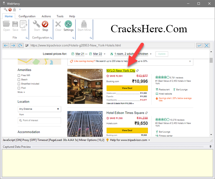Open the Help tab

72,16
